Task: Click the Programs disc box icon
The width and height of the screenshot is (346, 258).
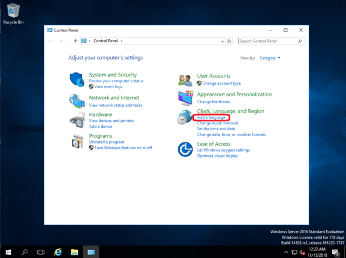Action: (x=78, y=141)
